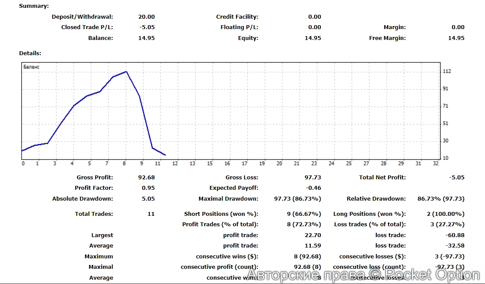Click the Total Net Profit label
The image size is (485, 284).
point(382,177)
